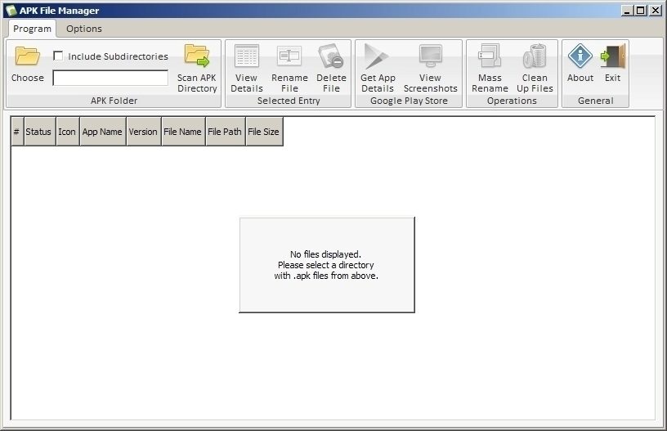The image size is (667, 431).
Task: Sort by the App Name column
Action: [103, 132]
